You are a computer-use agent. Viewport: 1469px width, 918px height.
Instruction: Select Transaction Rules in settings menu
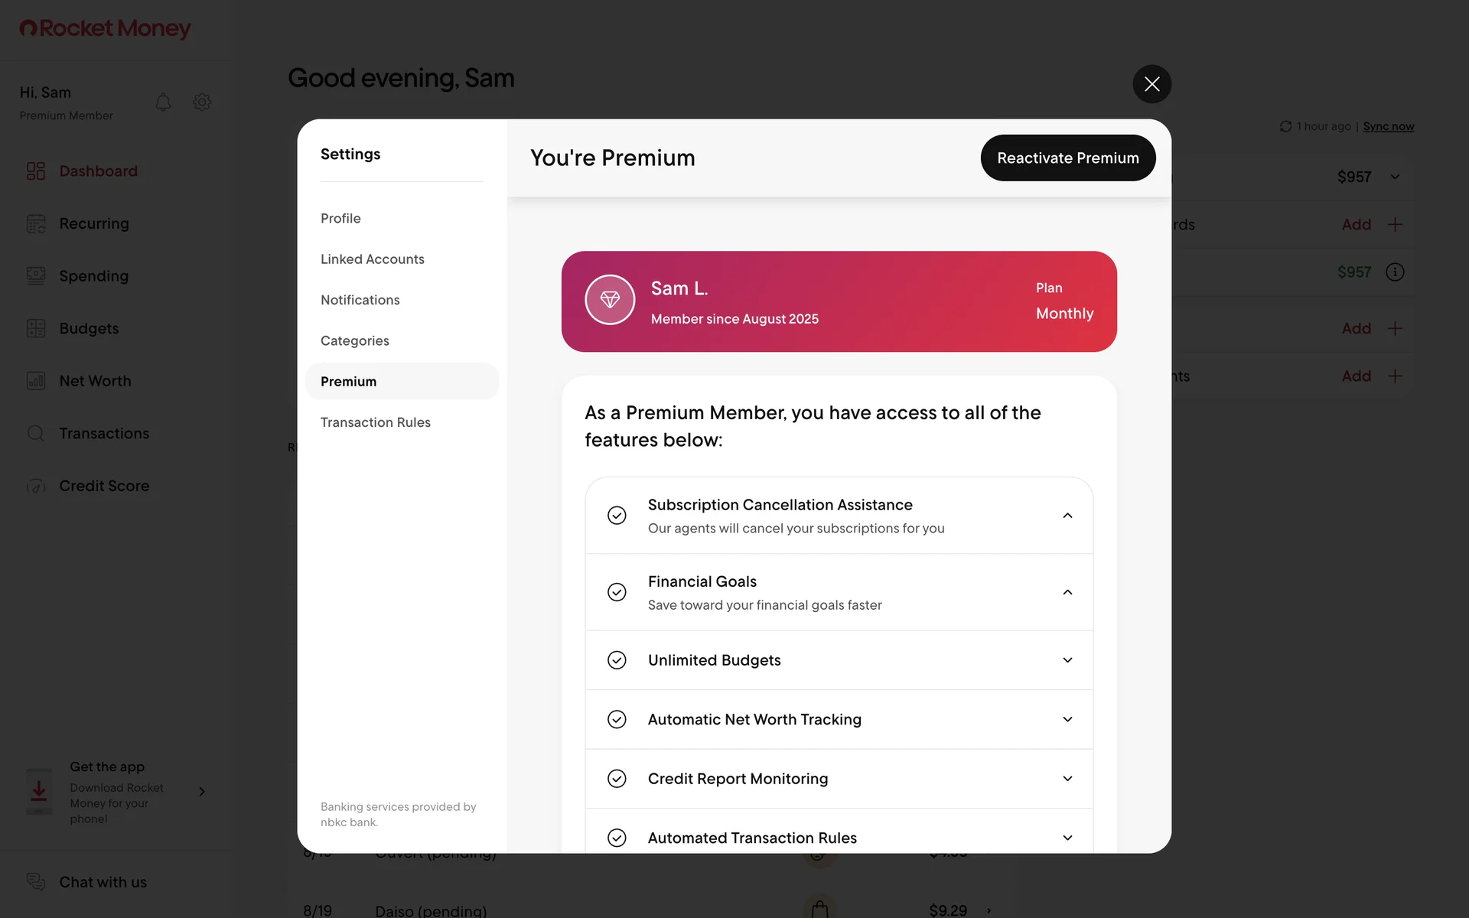pos(376,422)
